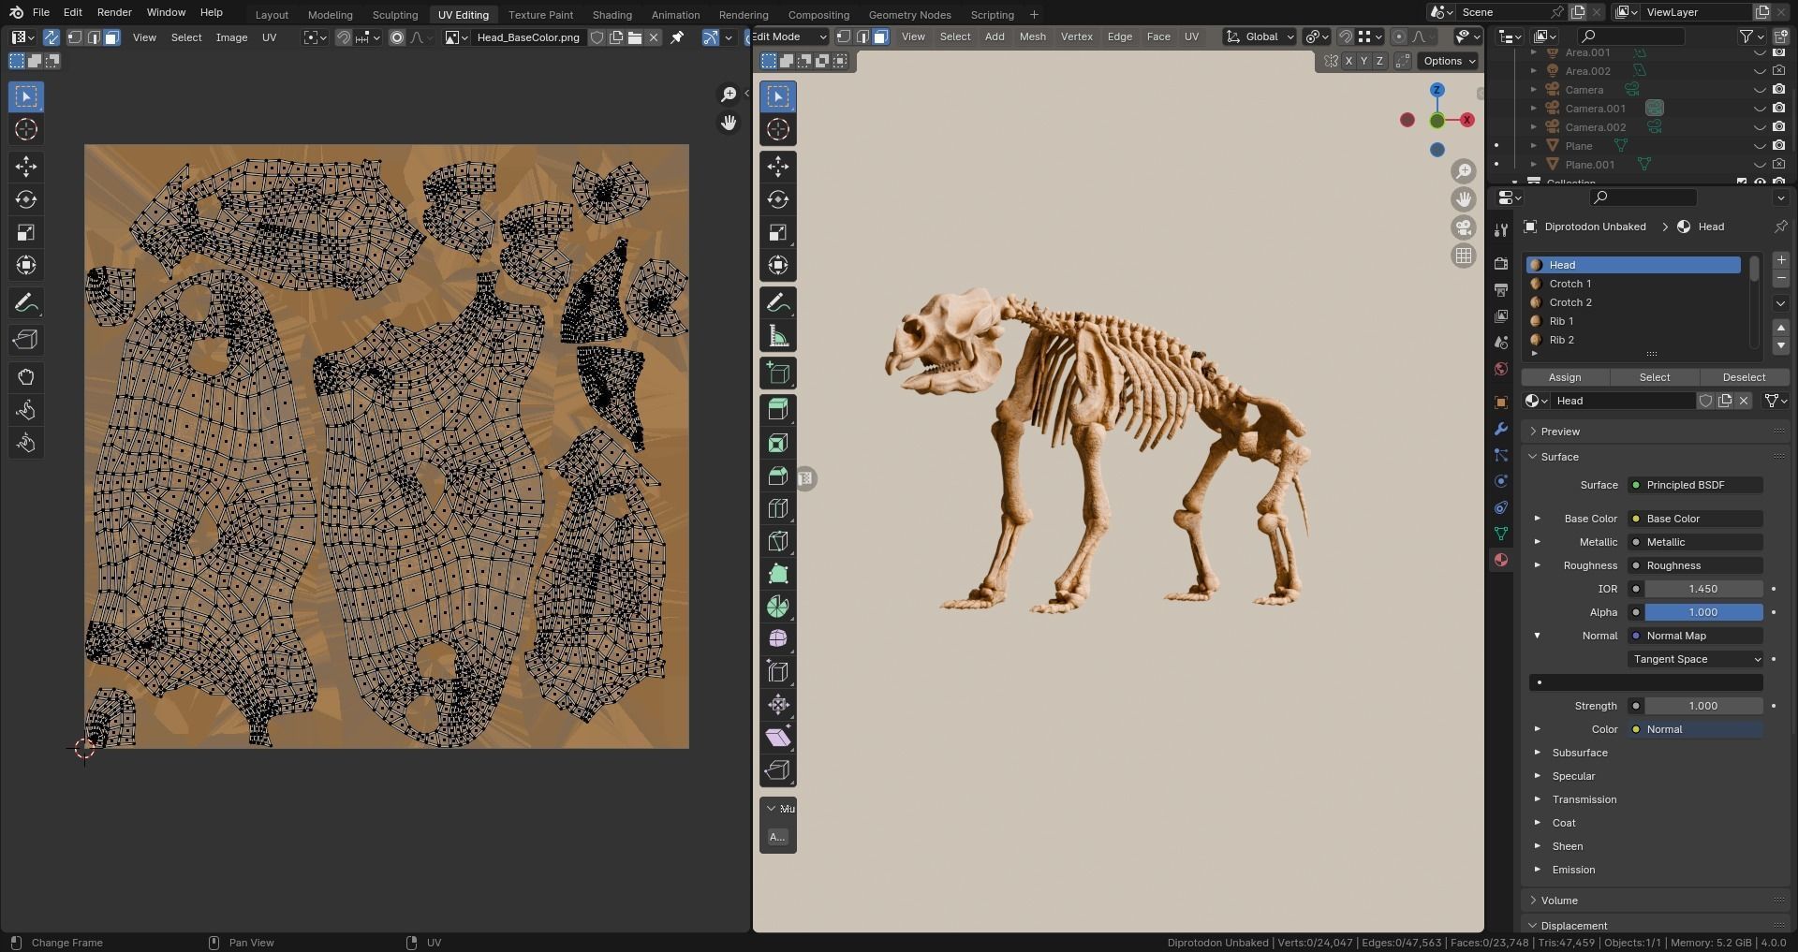The width and height of the screenshot is (1798, 952).
Task: Select the Inset Faces tool
Action: click(778, 443)
